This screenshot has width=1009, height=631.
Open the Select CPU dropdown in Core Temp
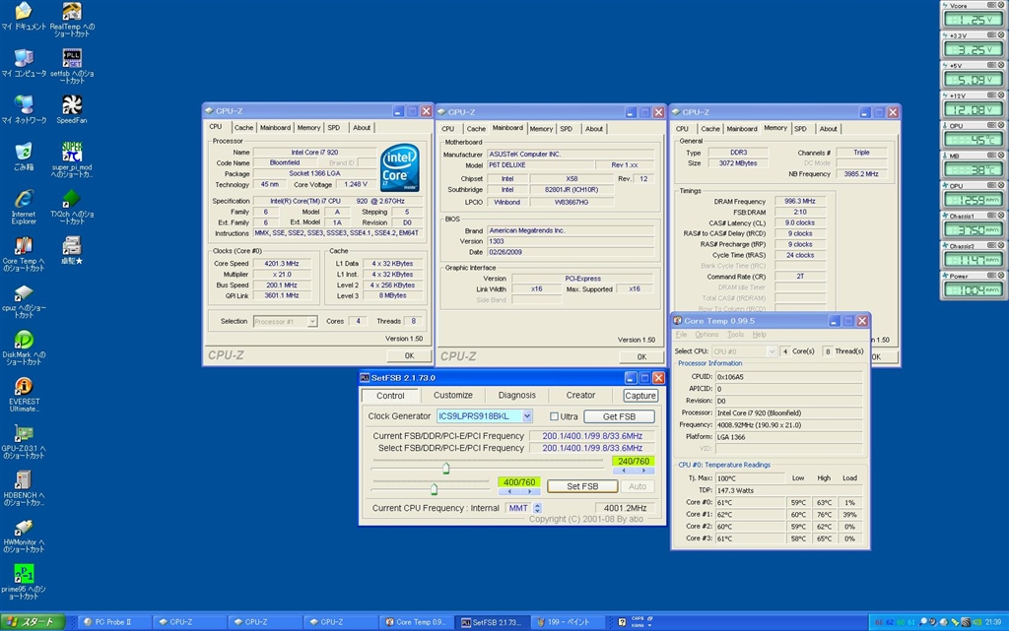771,351
